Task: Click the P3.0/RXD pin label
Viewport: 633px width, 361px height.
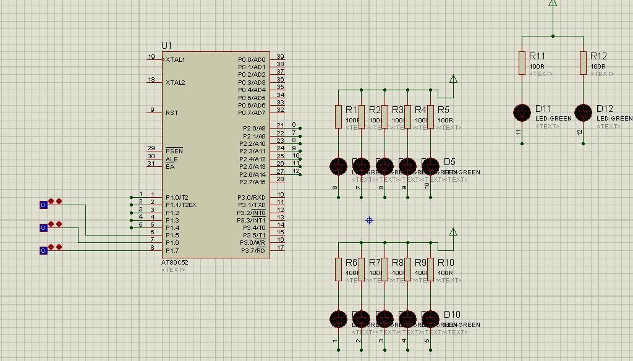Action: (x=252, y=197)
